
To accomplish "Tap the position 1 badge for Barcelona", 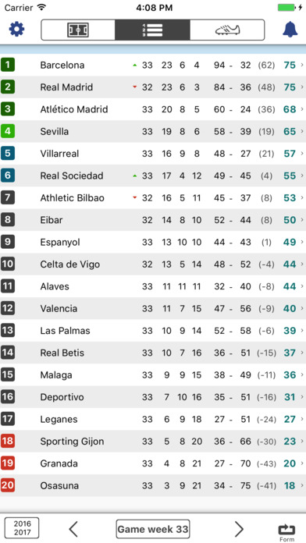I will [8, 65].
